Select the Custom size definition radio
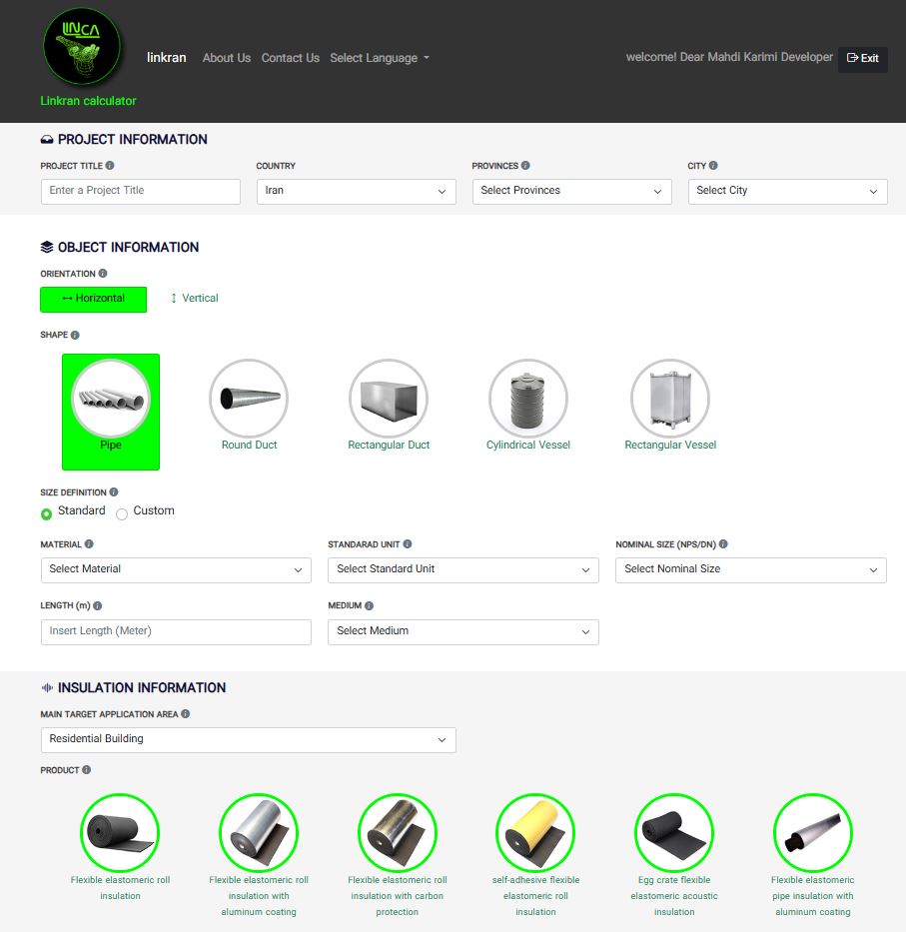This screenshot has height=932, width=906. pos(122,514)
